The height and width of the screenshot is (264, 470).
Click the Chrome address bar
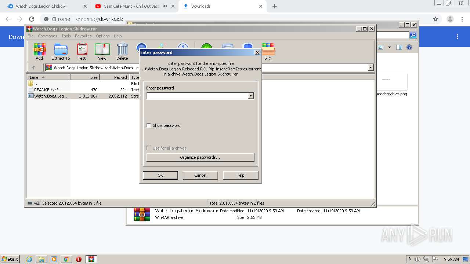click(x=235, y=19)
